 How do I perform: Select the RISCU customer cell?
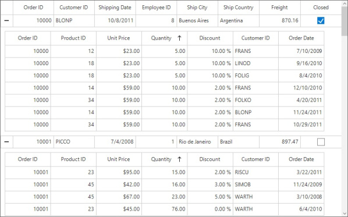(x=255, y=172)
